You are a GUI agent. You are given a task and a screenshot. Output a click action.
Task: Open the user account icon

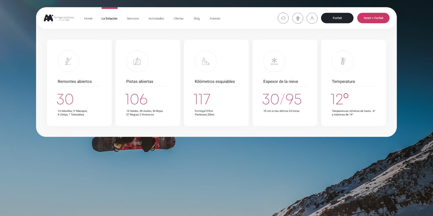point(312,18)
